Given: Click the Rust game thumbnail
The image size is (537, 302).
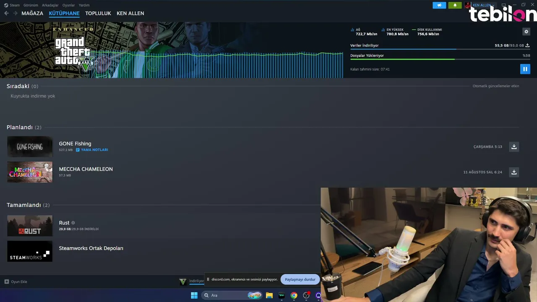Looking at the screenshot, I should 30,226.
